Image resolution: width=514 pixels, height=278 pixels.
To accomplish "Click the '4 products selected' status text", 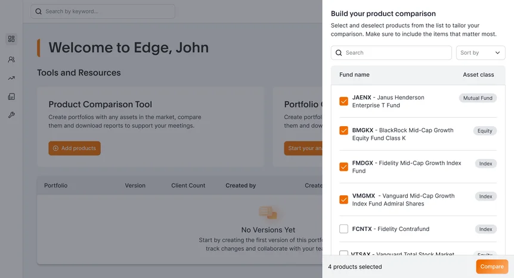I will [x=355, y=267].
